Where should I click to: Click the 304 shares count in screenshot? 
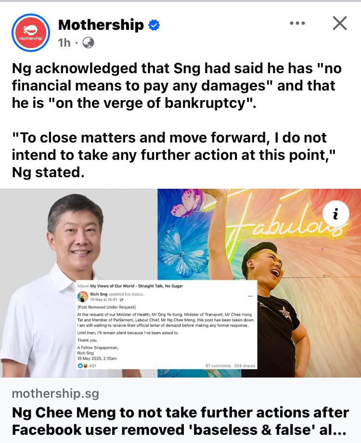coord(245,365)
